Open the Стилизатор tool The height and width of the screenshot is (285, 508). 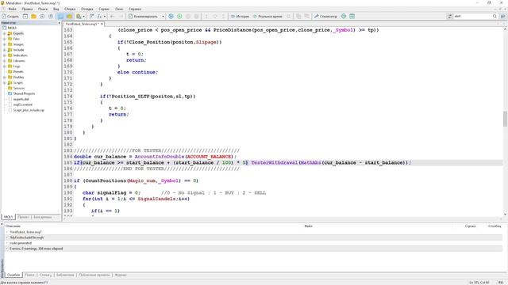(325, 16)
